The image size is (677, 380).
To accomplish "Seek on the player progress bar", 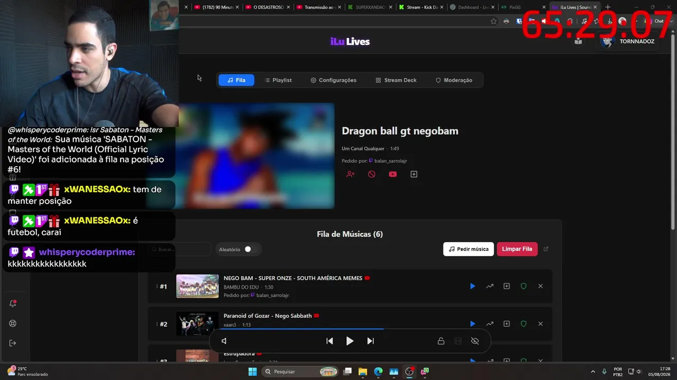I will coord(350,329).
